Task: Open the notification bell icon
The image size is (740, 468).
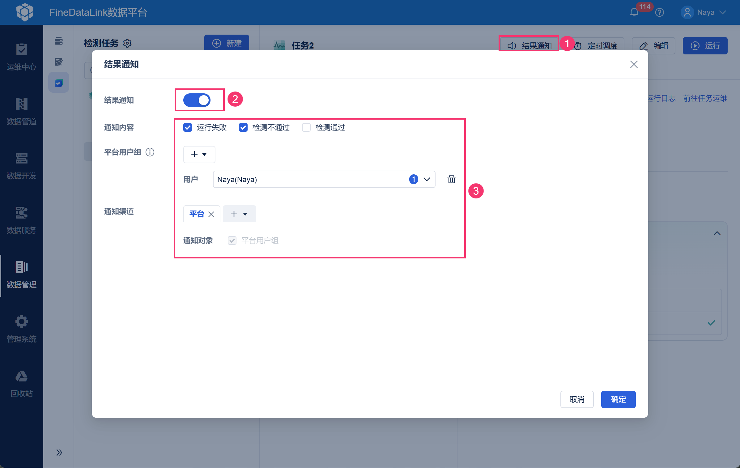Action: tap(634, 12)
